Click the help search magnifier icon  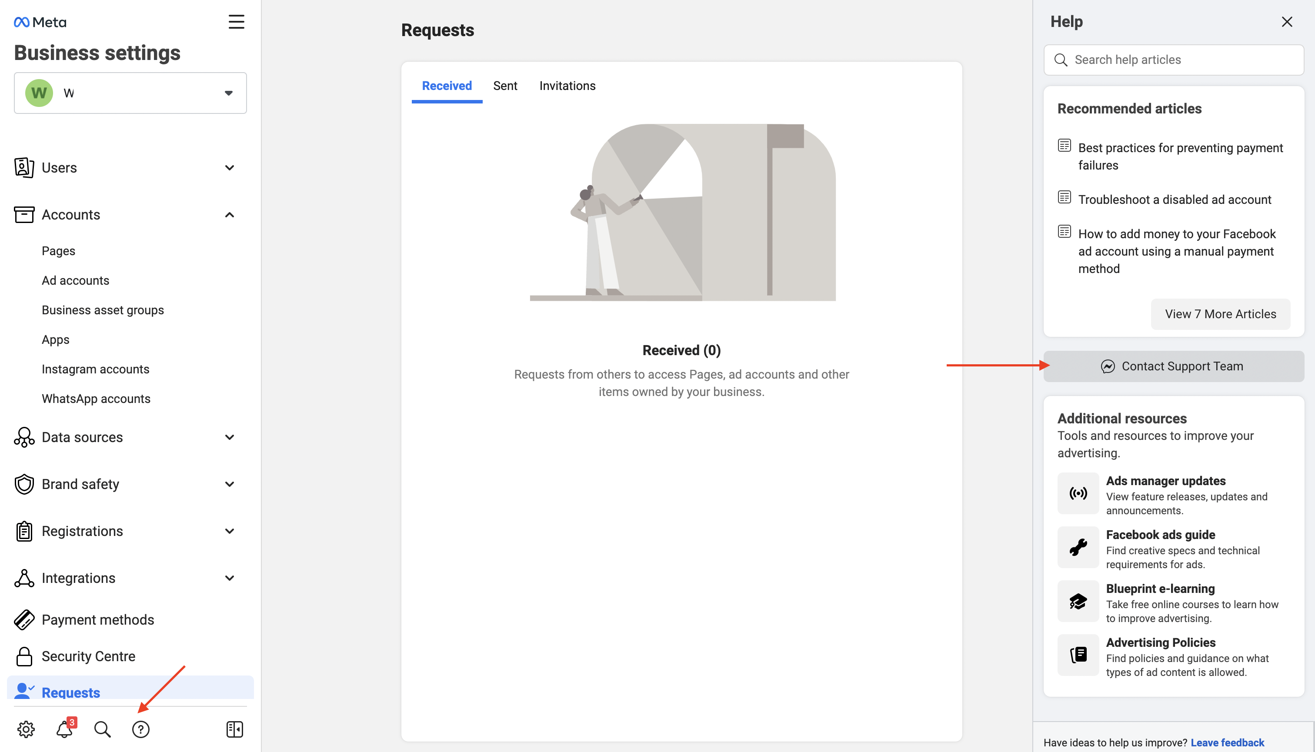1061,60
